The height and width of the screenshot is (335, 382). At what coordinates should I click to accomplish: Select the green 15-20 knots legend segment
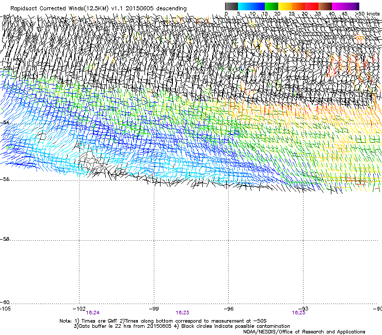(272, 6)
